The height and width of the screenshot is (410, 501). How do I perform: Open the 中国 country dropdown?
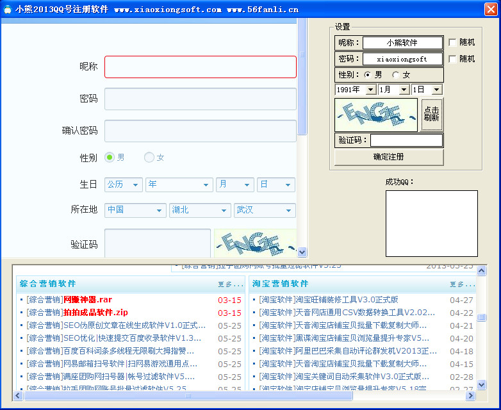coord(135,210)
